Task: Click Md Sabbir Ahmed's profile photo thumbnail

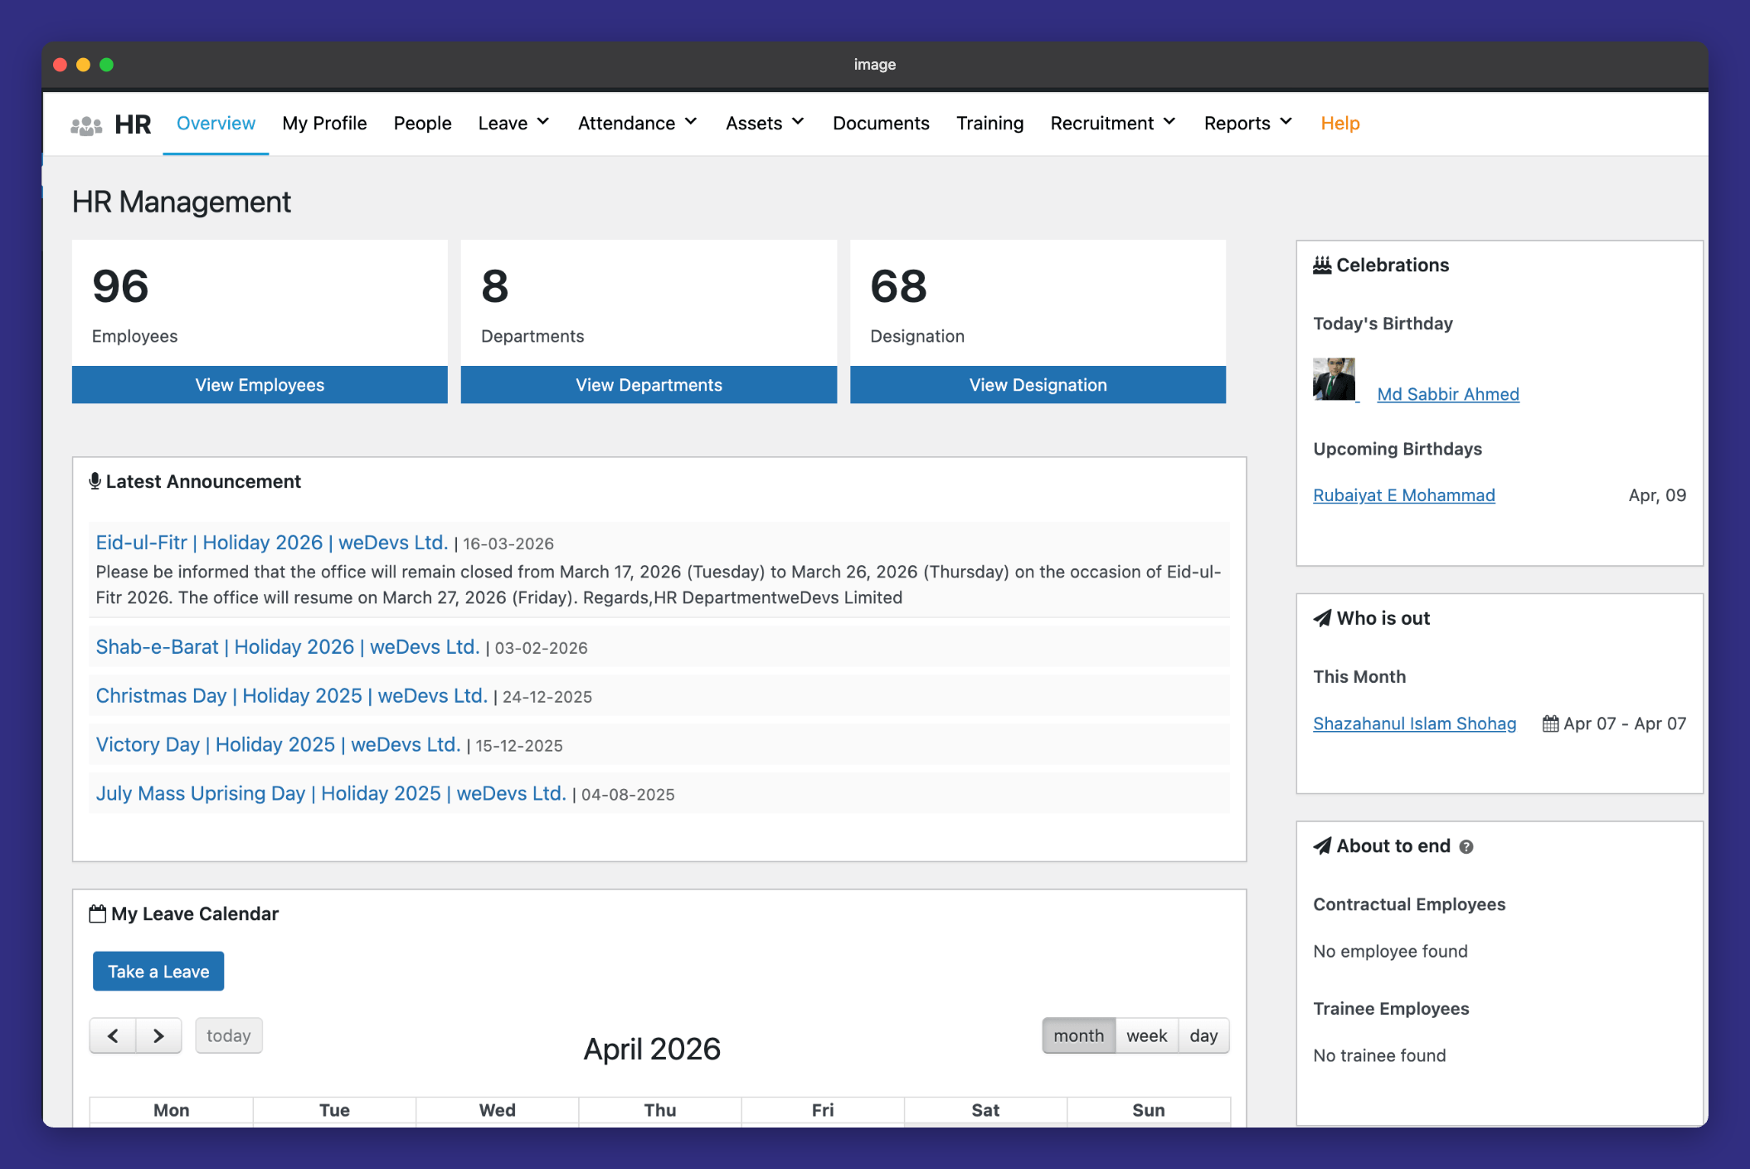Action: (x=1334, y=379)
